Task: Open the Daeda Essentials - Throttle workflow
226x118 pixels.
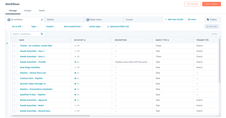Action: [x=33, y=62]
